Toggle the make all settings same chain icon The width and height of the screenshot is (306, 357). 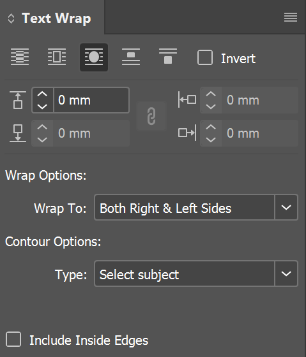point(151,116)
